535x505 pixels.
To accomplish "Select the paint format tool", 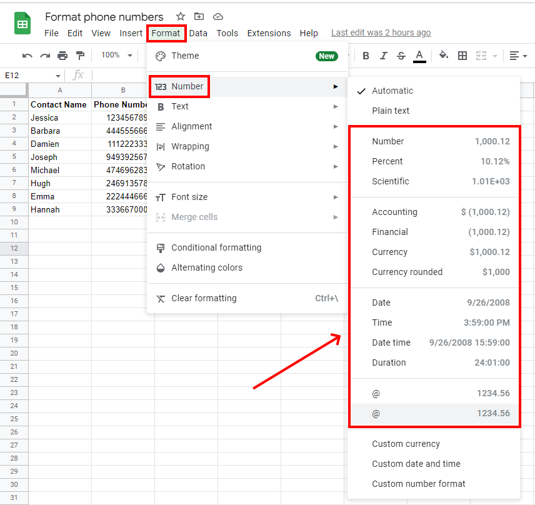I will pyautogui.click(x=80, y=56).
